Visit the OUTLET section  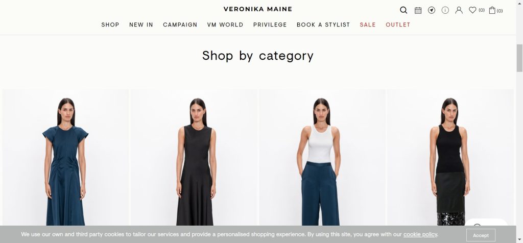(x=398, y=25)
